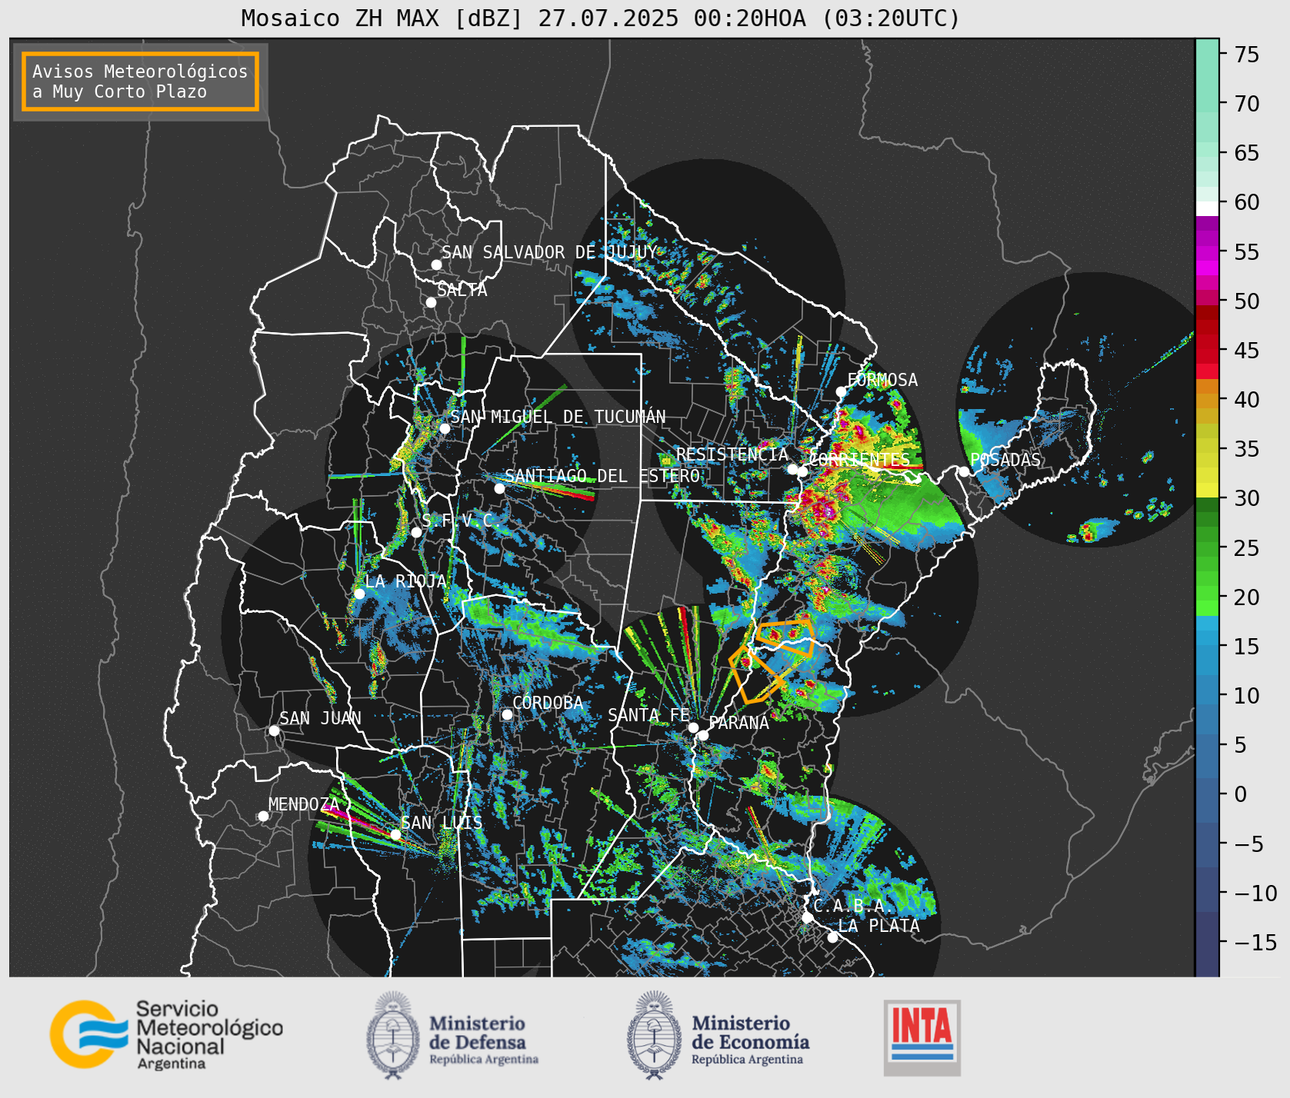The width and height of the screenshot is (1290, 1098).
Task: Click the La Rioja city marker
Action: [x=359, y=594]
